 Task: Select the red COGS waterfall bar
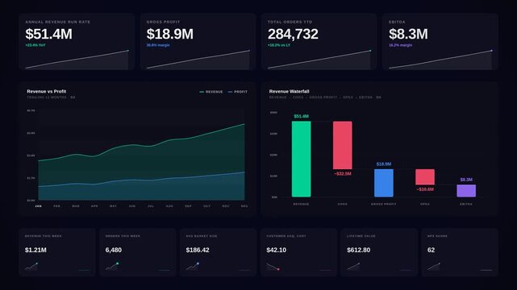tap(342, 145)
